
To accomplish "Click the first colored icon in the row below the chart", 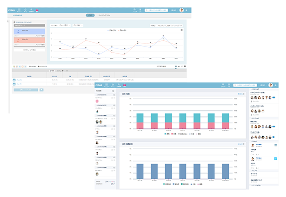I will (14, 66).
